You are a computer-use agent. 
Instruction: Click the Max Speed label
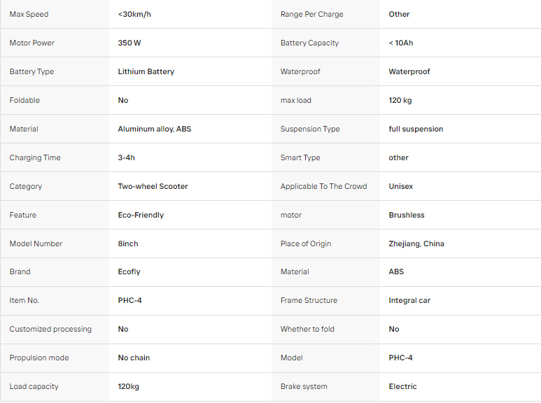[x=29, y=14]
